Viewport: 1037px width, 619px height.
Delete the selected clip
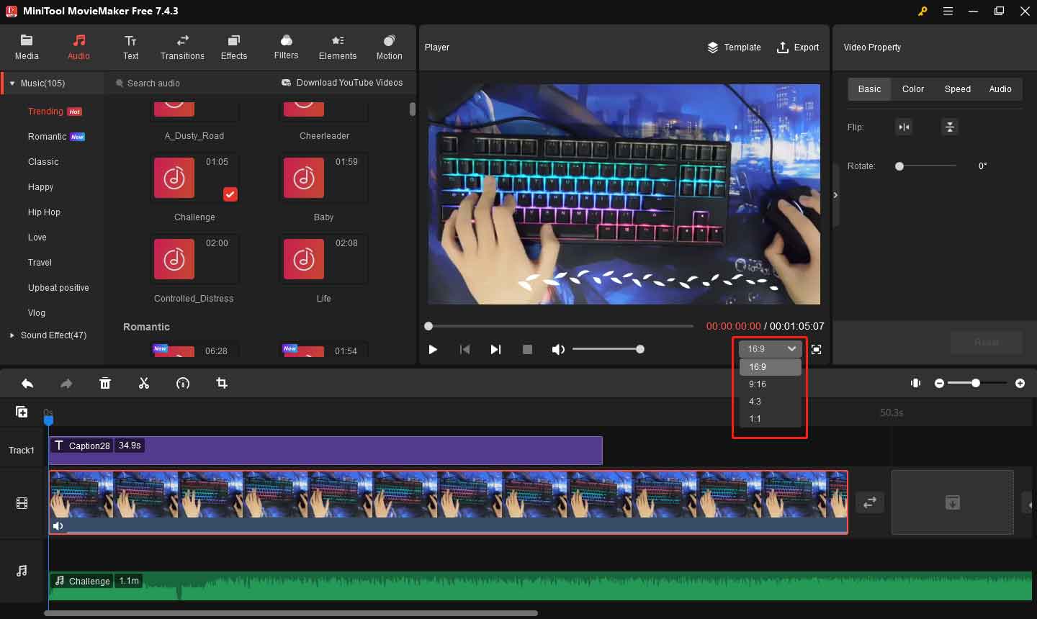pos(105,384)
